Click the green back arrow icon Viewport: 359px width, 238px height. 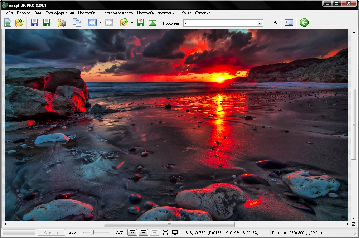tap(304, 23)
